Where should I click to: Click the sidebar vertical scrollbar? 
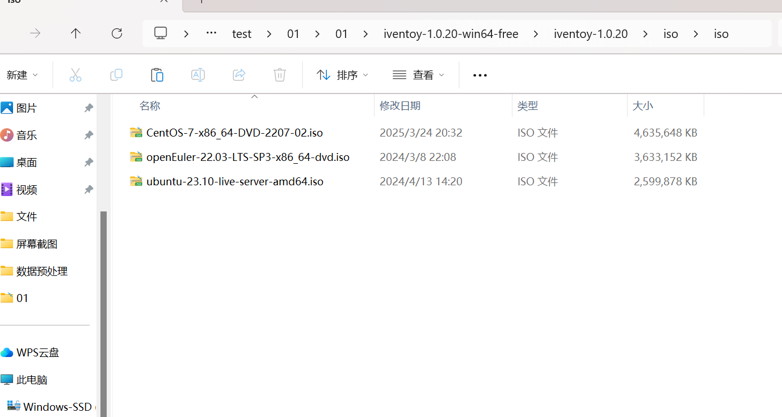click(103, 314)
